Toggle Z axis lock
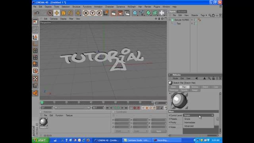 pyautogui.click(x=99, y=13)
